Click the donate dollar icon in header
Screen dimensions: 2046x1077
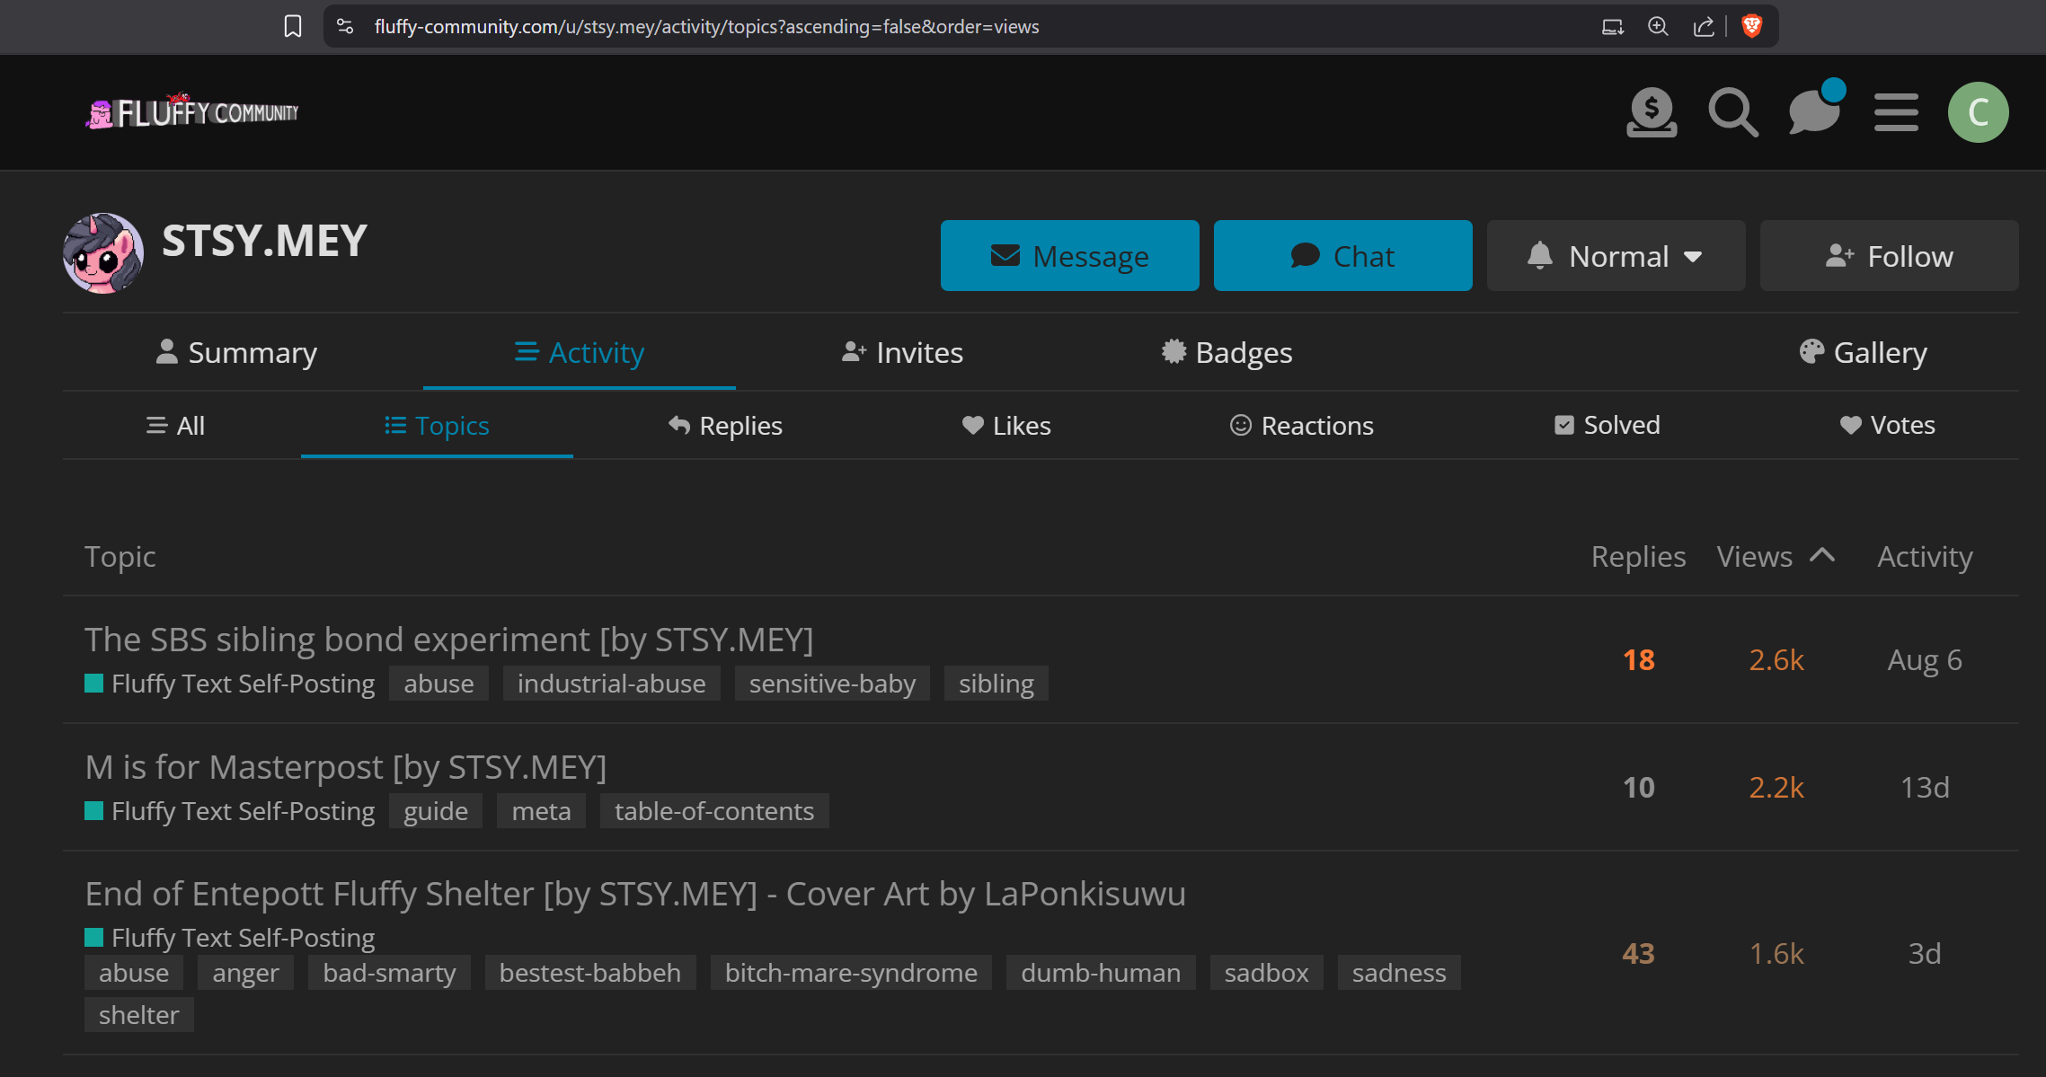[1652, 112]
